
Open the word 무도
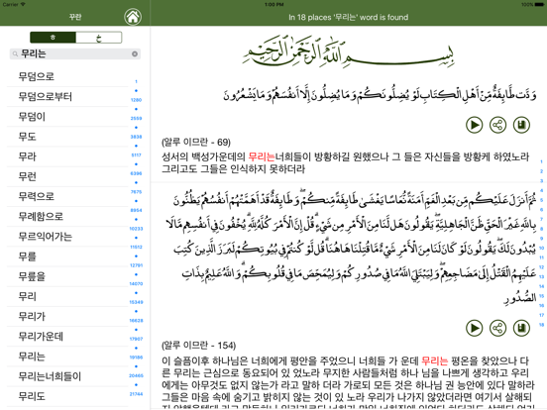67,137
